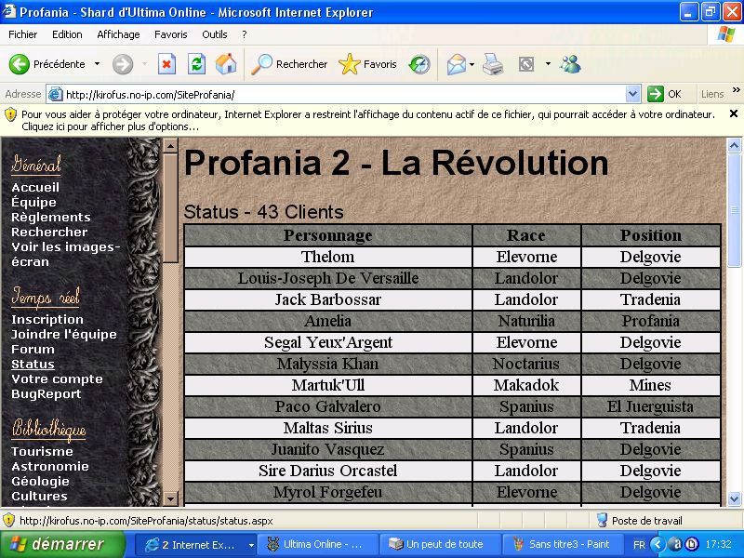Click the address bar URL field
Screen dimensions: 744x558
(x=344, y=94)
